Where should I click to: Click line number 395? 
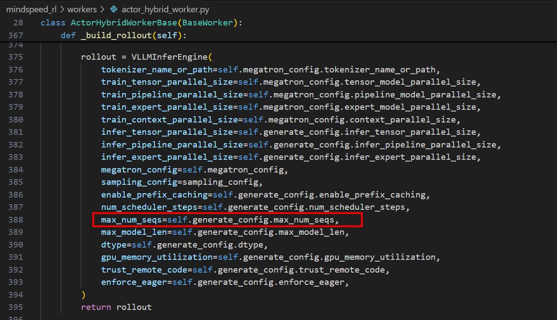click(x=15, y=307)
